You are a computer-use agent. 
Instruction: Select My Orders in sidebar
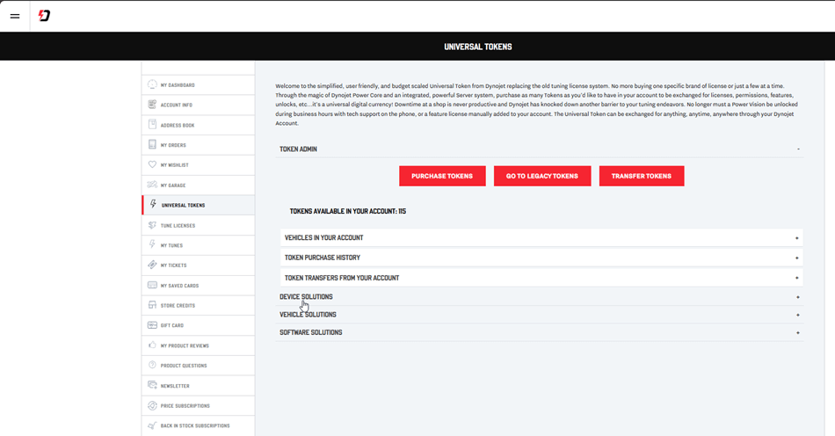[x=198, y=145]
